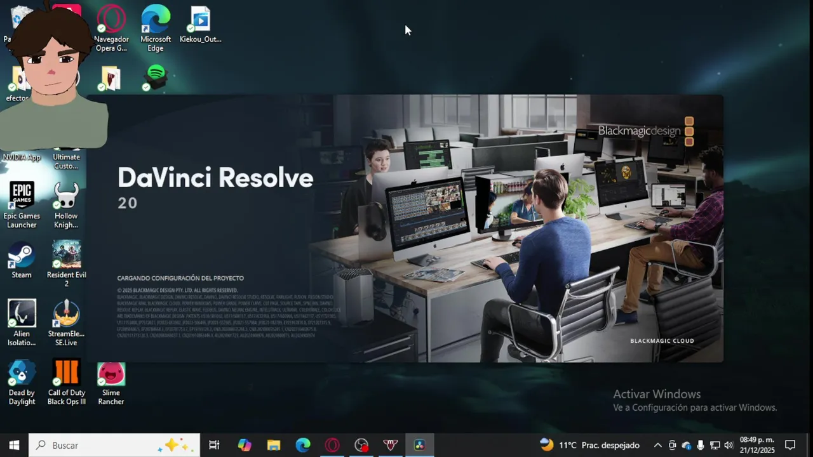
Task: Click the CARGANDO CONFIGURACIÓN DEL PROYECTO status text
Action: click(x=180, y=278)
